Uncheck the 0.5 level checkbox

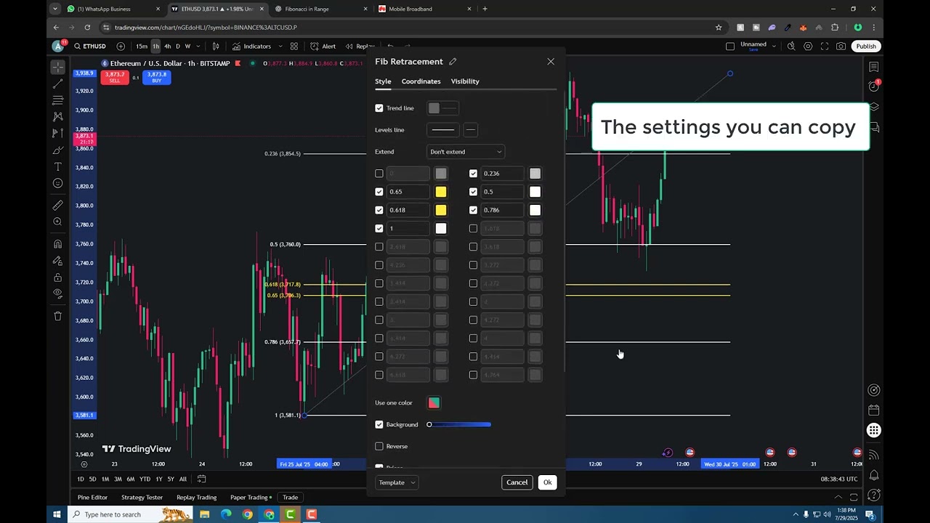click(474, 192)
